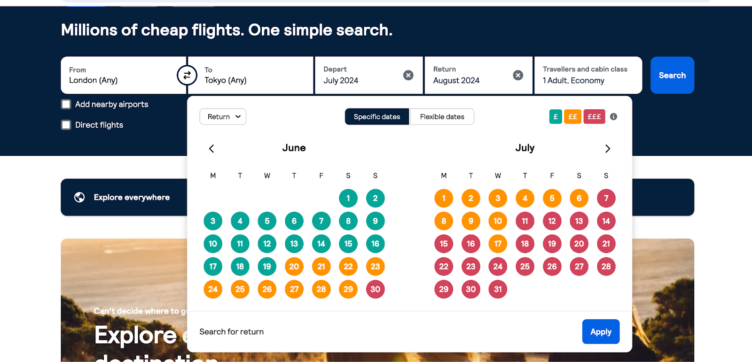Open Explore everywhere
Image resolution: width=752 pixels, height=362 pixels.
click(x=131, y=197)
